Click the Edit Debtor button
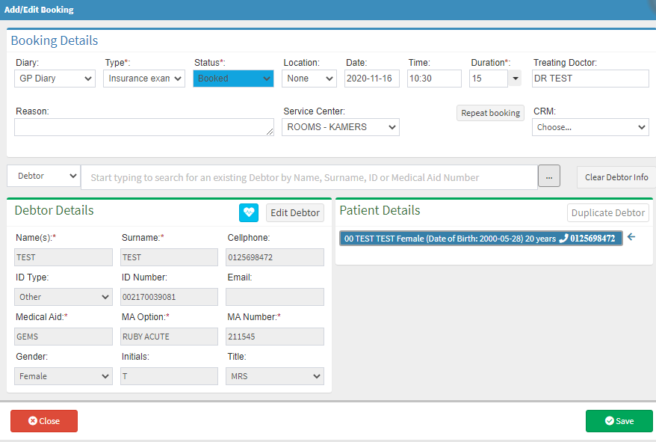 [x=294, y=213]
